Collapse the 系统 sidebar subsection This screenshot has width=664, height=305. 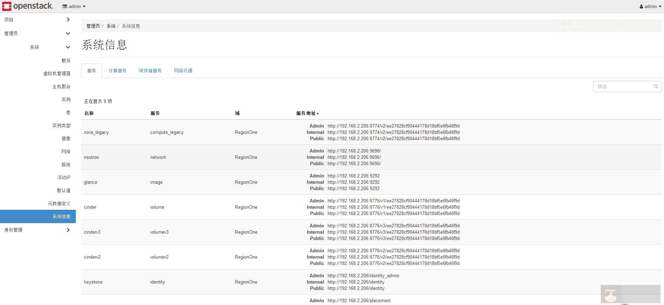click(38, 47)
